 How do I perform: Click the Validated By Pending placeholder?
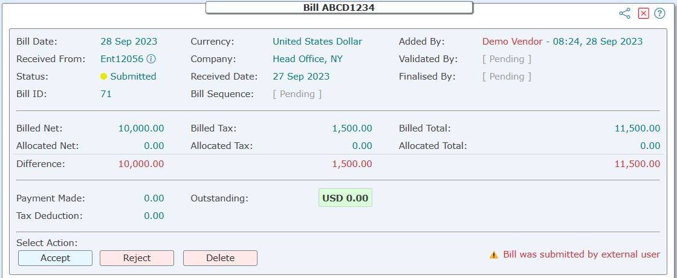pos(507,59)
